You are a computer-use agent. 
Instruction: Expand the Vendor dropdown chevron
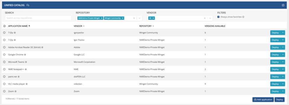point(210,18)
